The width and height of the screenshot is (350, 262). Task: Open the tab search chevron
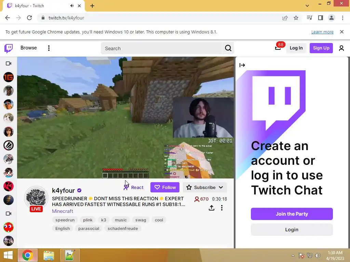307,6
